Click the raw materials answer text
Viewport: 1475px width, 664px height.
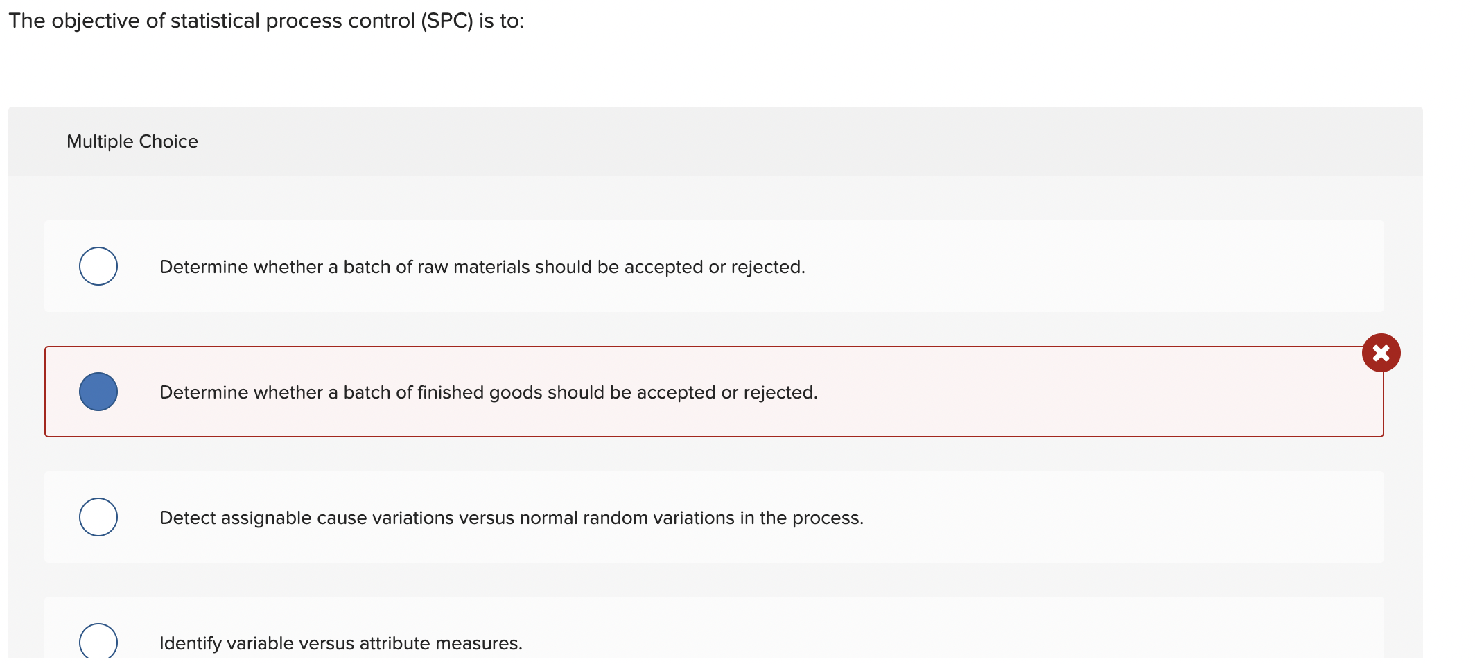click(x=482, y=267)
